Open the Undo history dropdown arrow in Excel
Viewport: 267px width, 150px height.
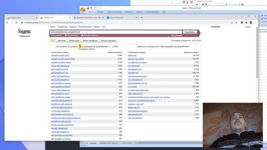[93, 8]
